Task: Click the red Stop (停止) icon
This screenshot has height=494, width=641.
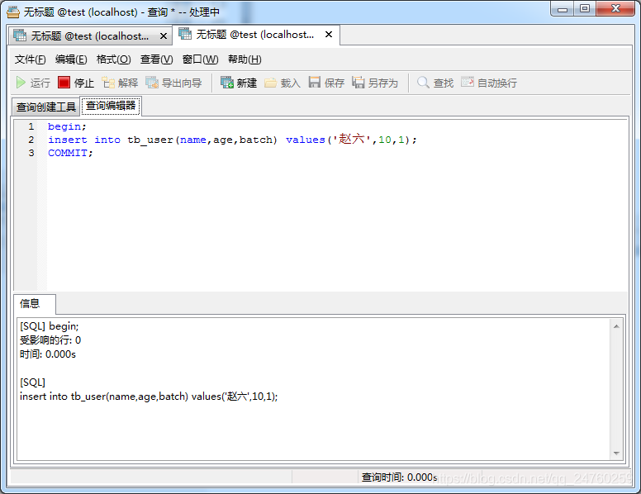Action: pyautogui.click(x=64, y=83)
